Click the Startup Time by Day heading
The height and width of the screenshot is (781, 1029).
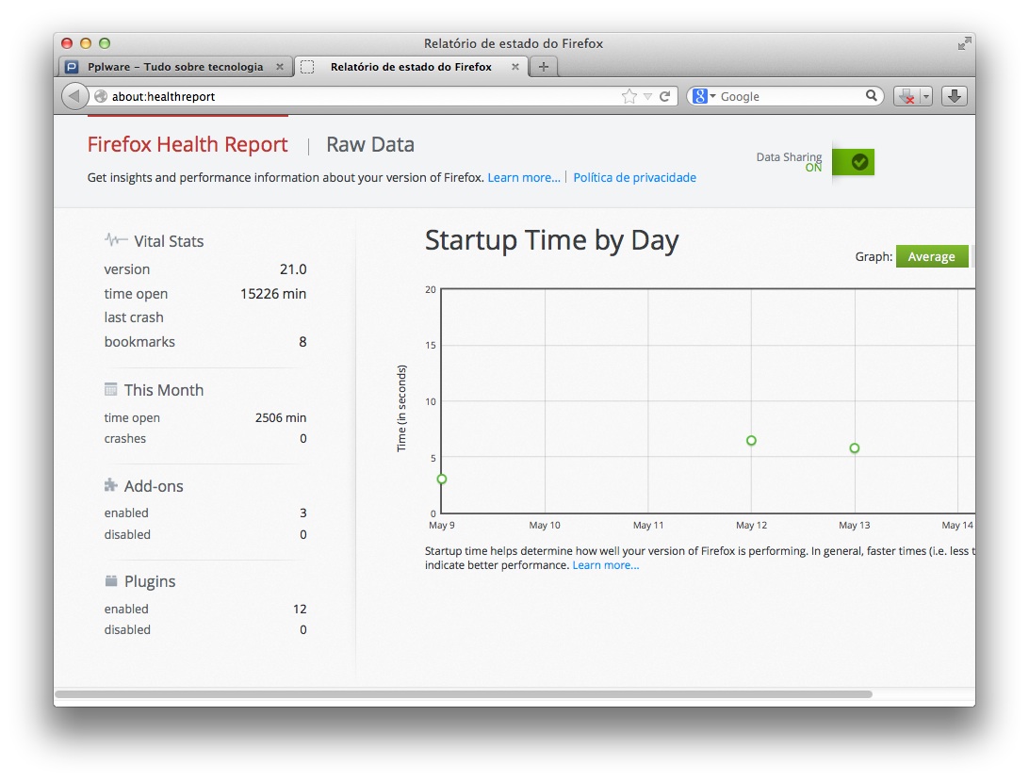551,241
